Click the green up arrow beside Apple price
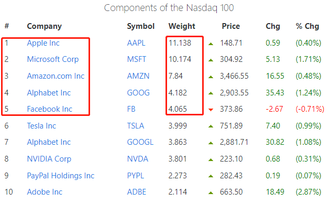The height and width of the screenshot is (203, 331). pos(211,44)
